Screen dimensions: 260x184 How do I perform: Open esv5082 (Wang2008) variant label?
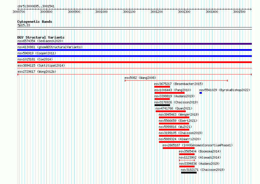point(140,78)
